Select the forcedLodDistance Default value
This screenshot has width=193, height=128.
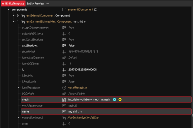(73, 57)
